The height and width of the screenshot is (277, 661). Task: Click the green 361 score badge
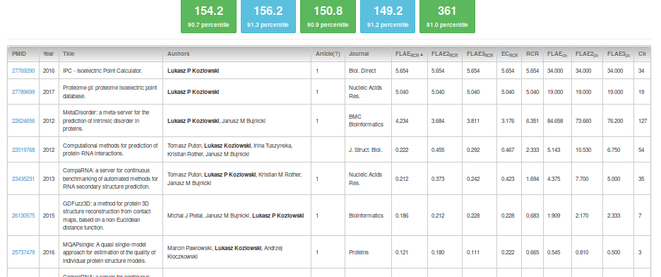coord(447,16)
